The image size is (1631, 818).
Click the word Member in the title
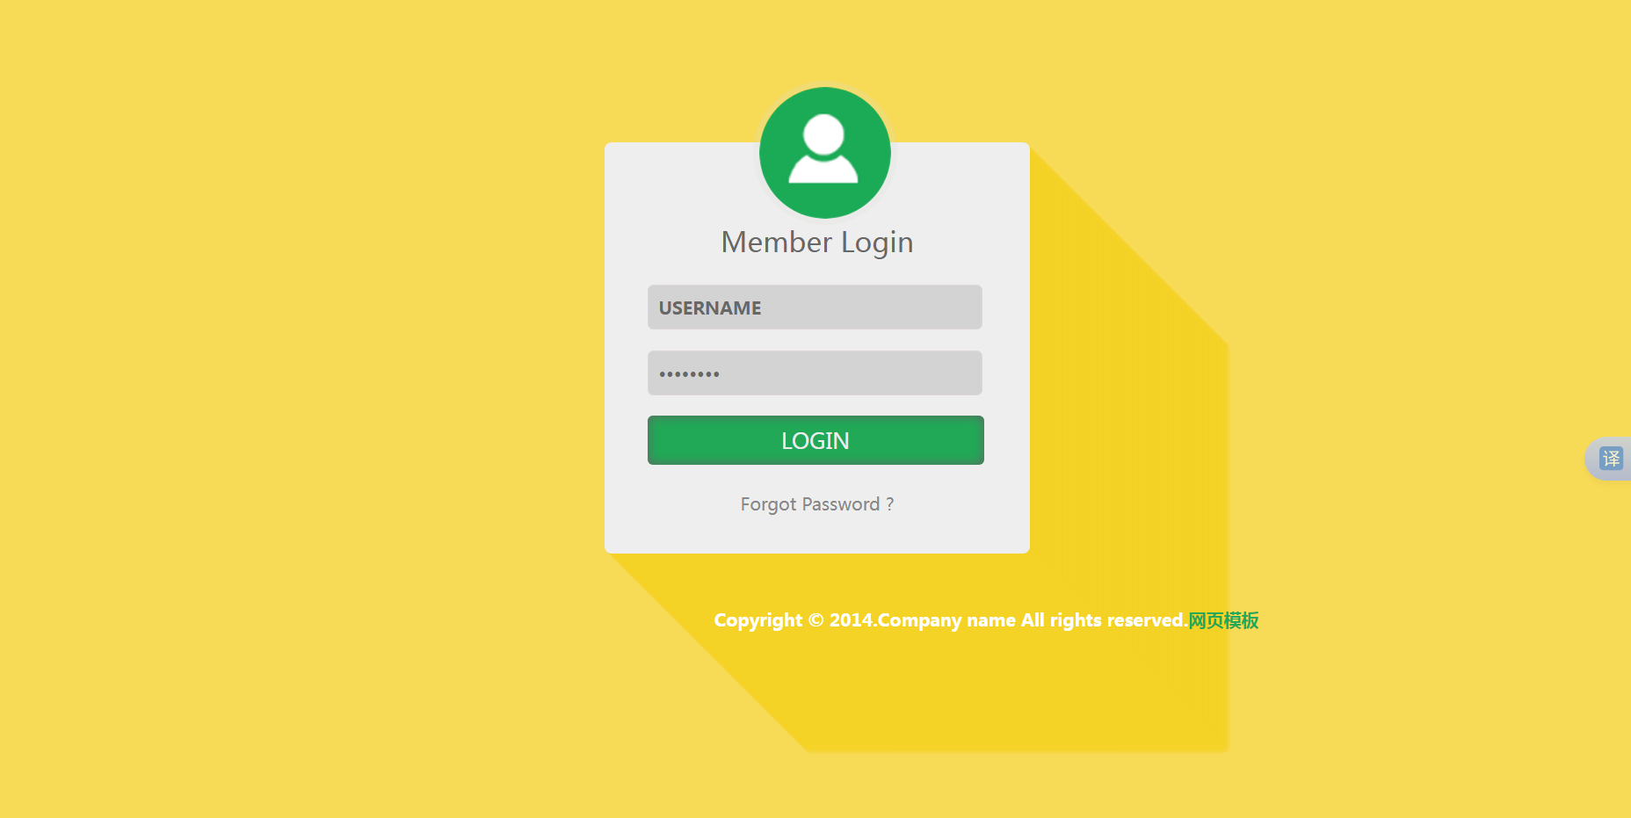tap(777, 243)
